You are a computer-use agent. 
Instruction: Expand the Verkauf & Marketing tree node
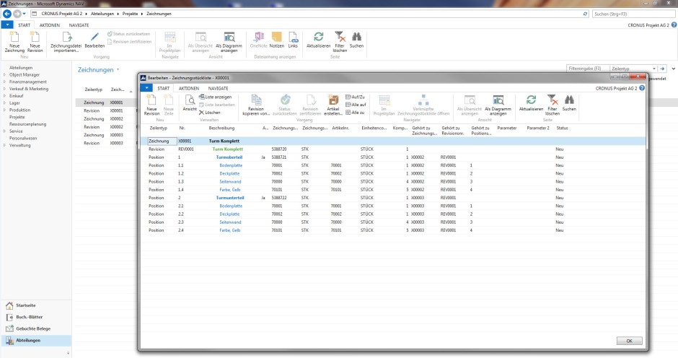(x=5, y=88)
